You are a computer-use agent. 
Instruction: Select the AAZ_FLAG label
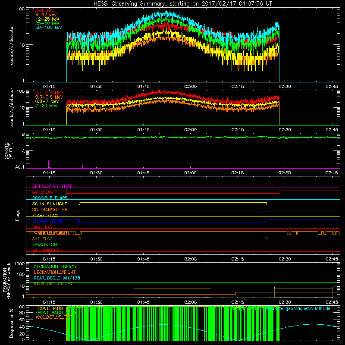pos(42,238)
